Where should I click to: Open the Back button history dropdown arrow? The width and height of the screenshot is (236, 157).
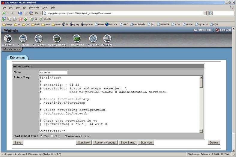[x=8, y=13]
